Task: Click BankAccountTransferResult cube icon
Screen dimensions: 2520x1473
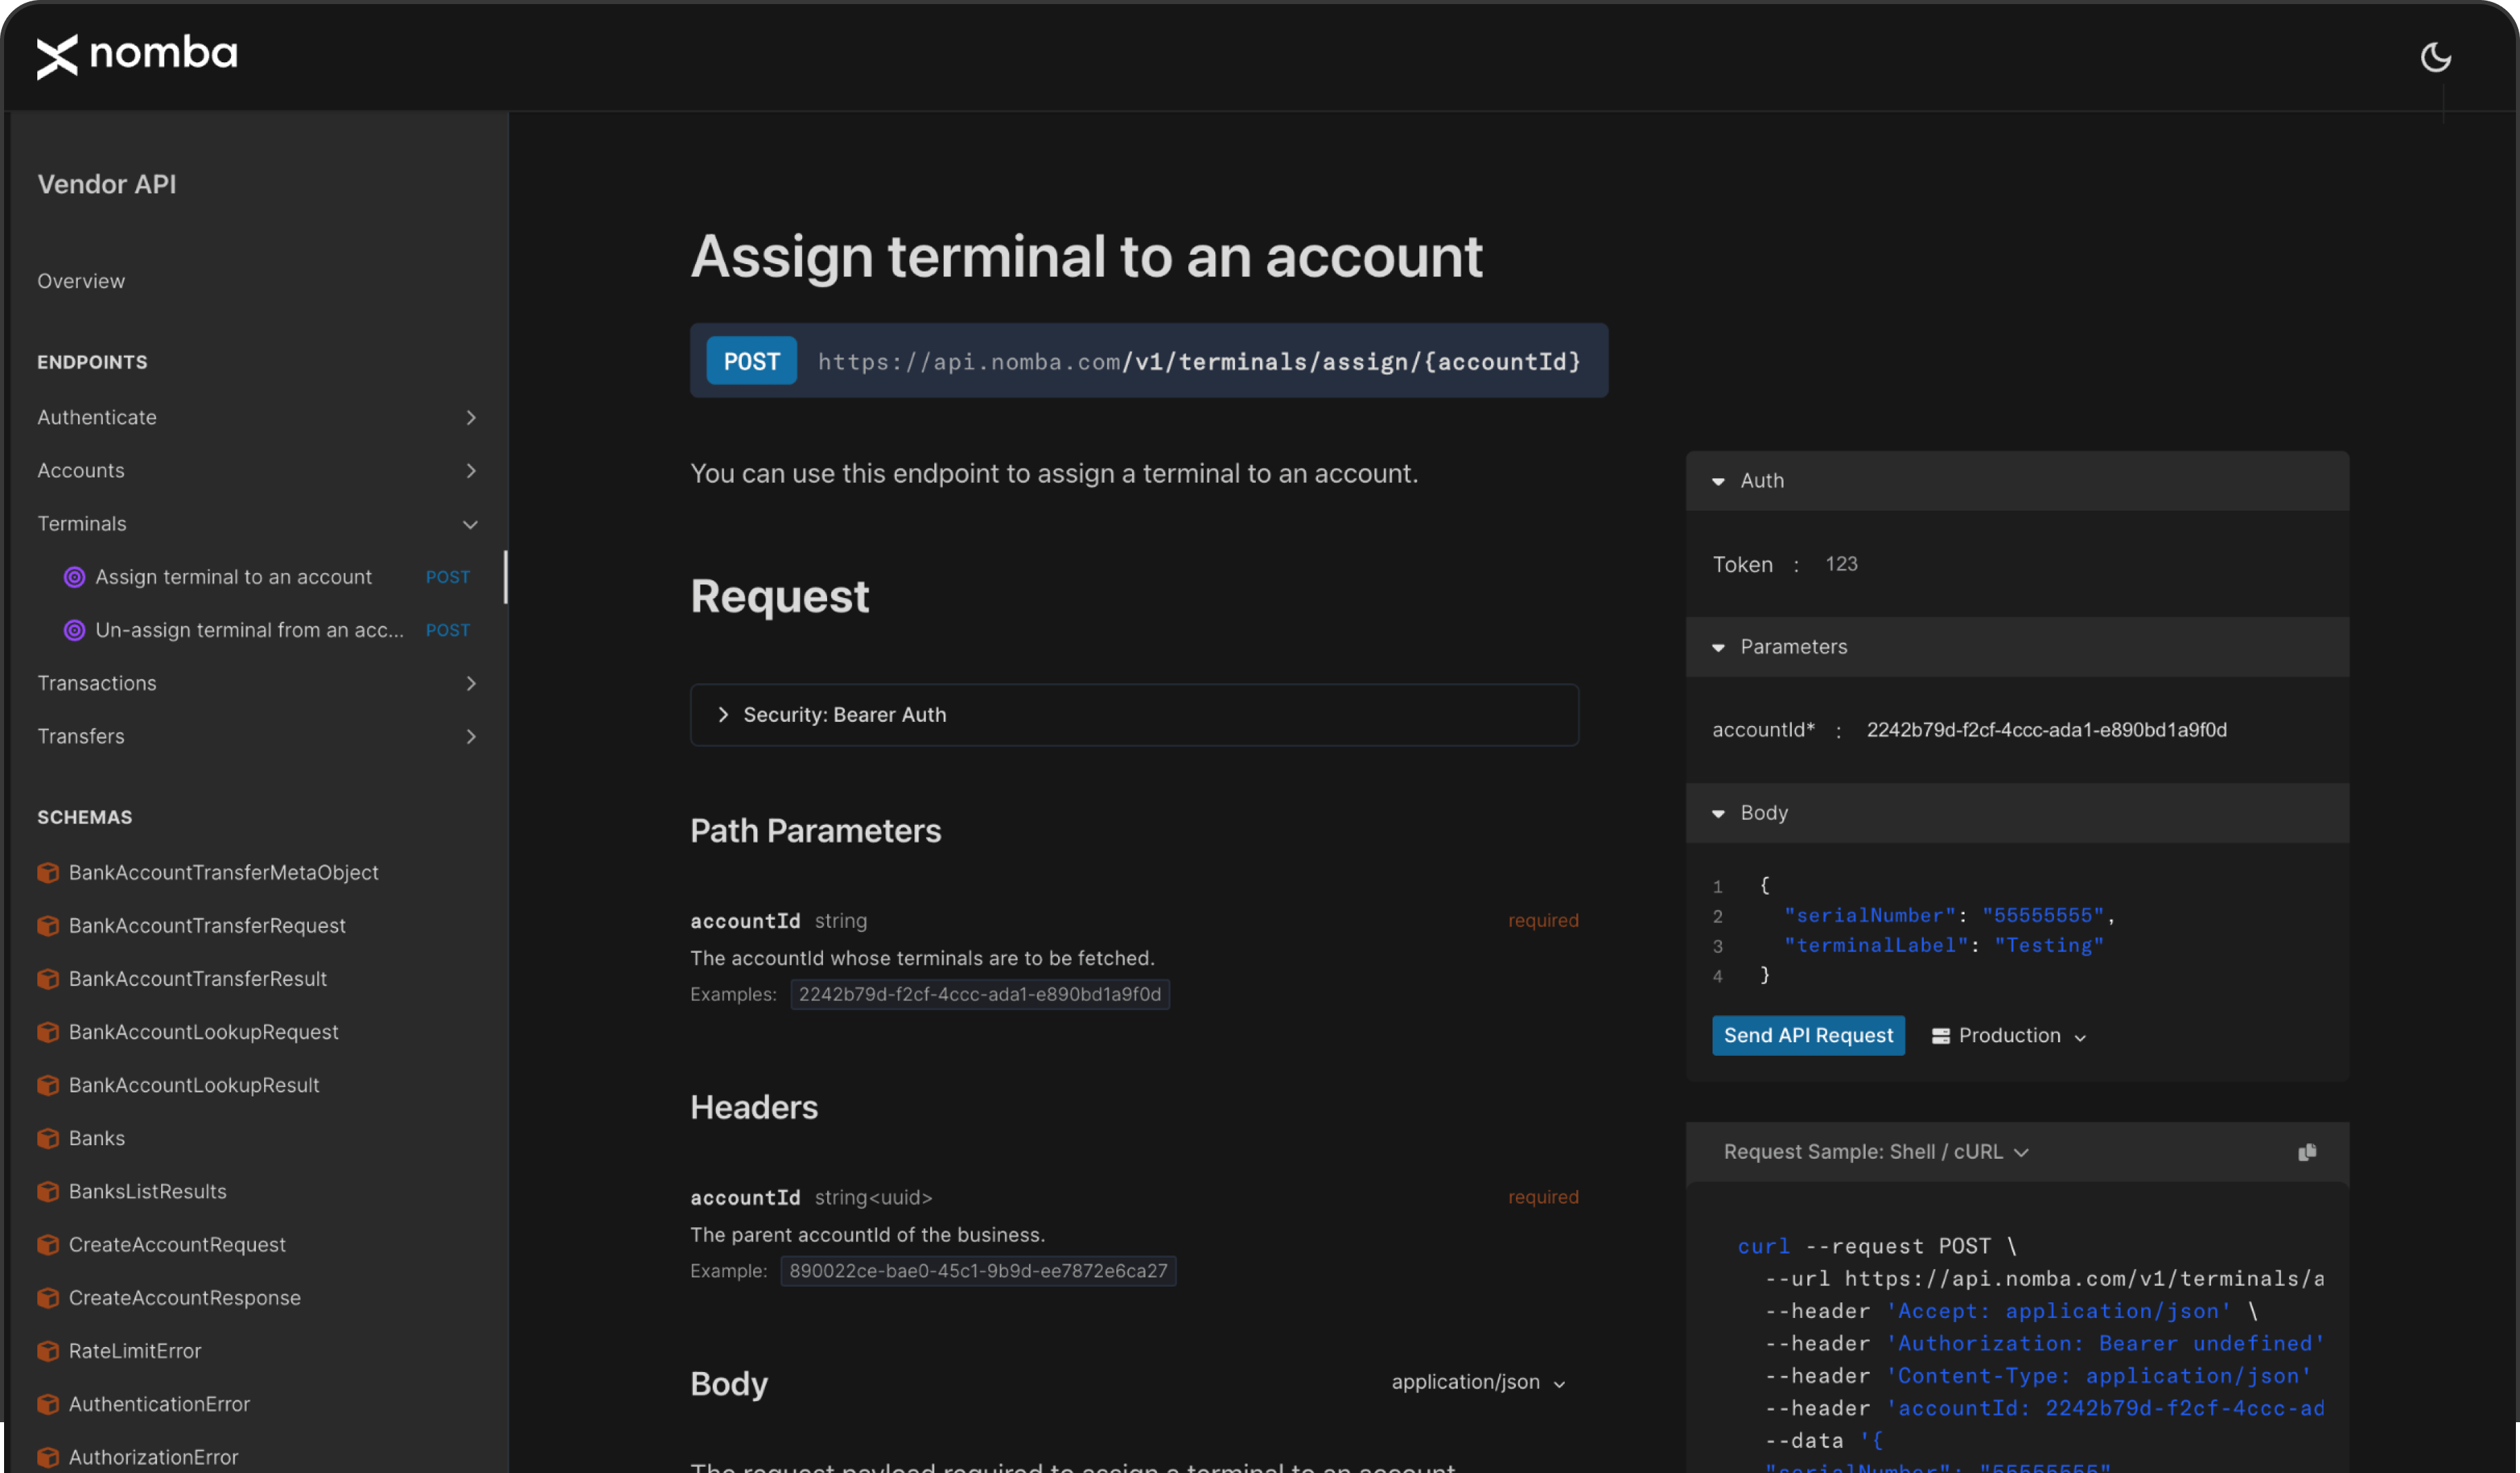Action: click(x=48, y=978)
